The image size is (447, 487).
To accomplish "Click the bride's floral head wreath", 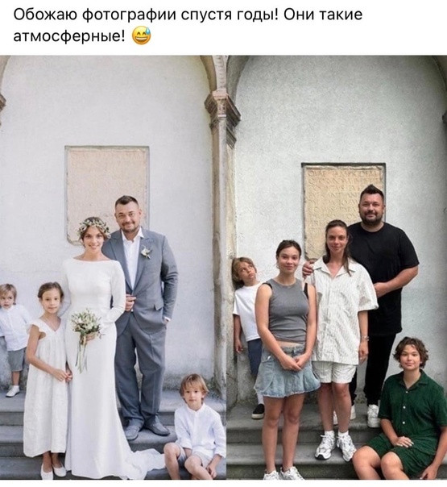I will point(93,226).
